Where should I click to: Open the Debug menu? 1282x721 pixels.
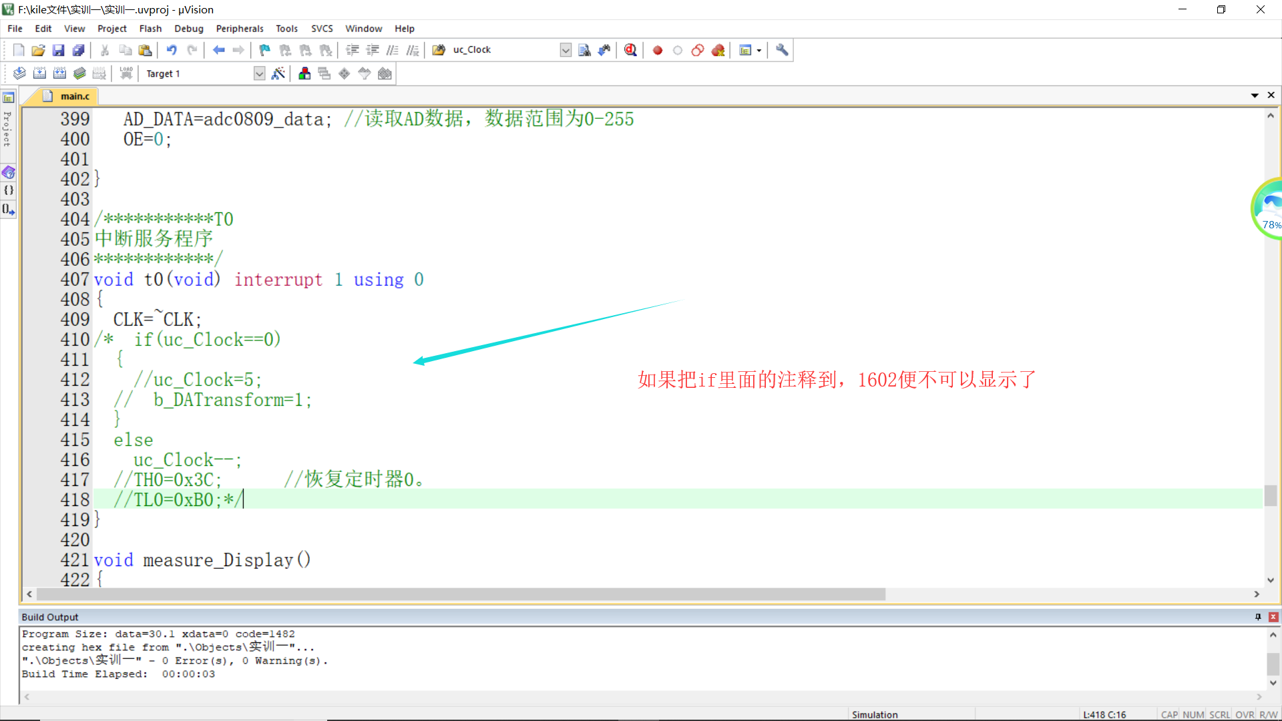(x=189, y=29)
